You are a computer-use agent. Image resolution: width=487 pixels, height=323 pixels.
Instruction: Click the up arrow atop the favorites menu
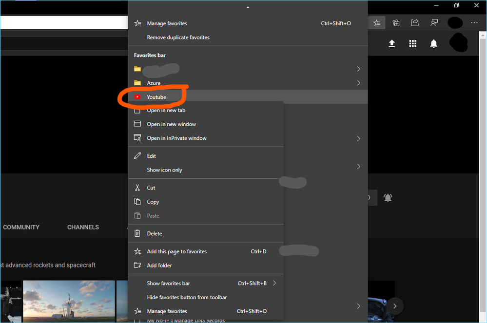(x=248, y=7)
